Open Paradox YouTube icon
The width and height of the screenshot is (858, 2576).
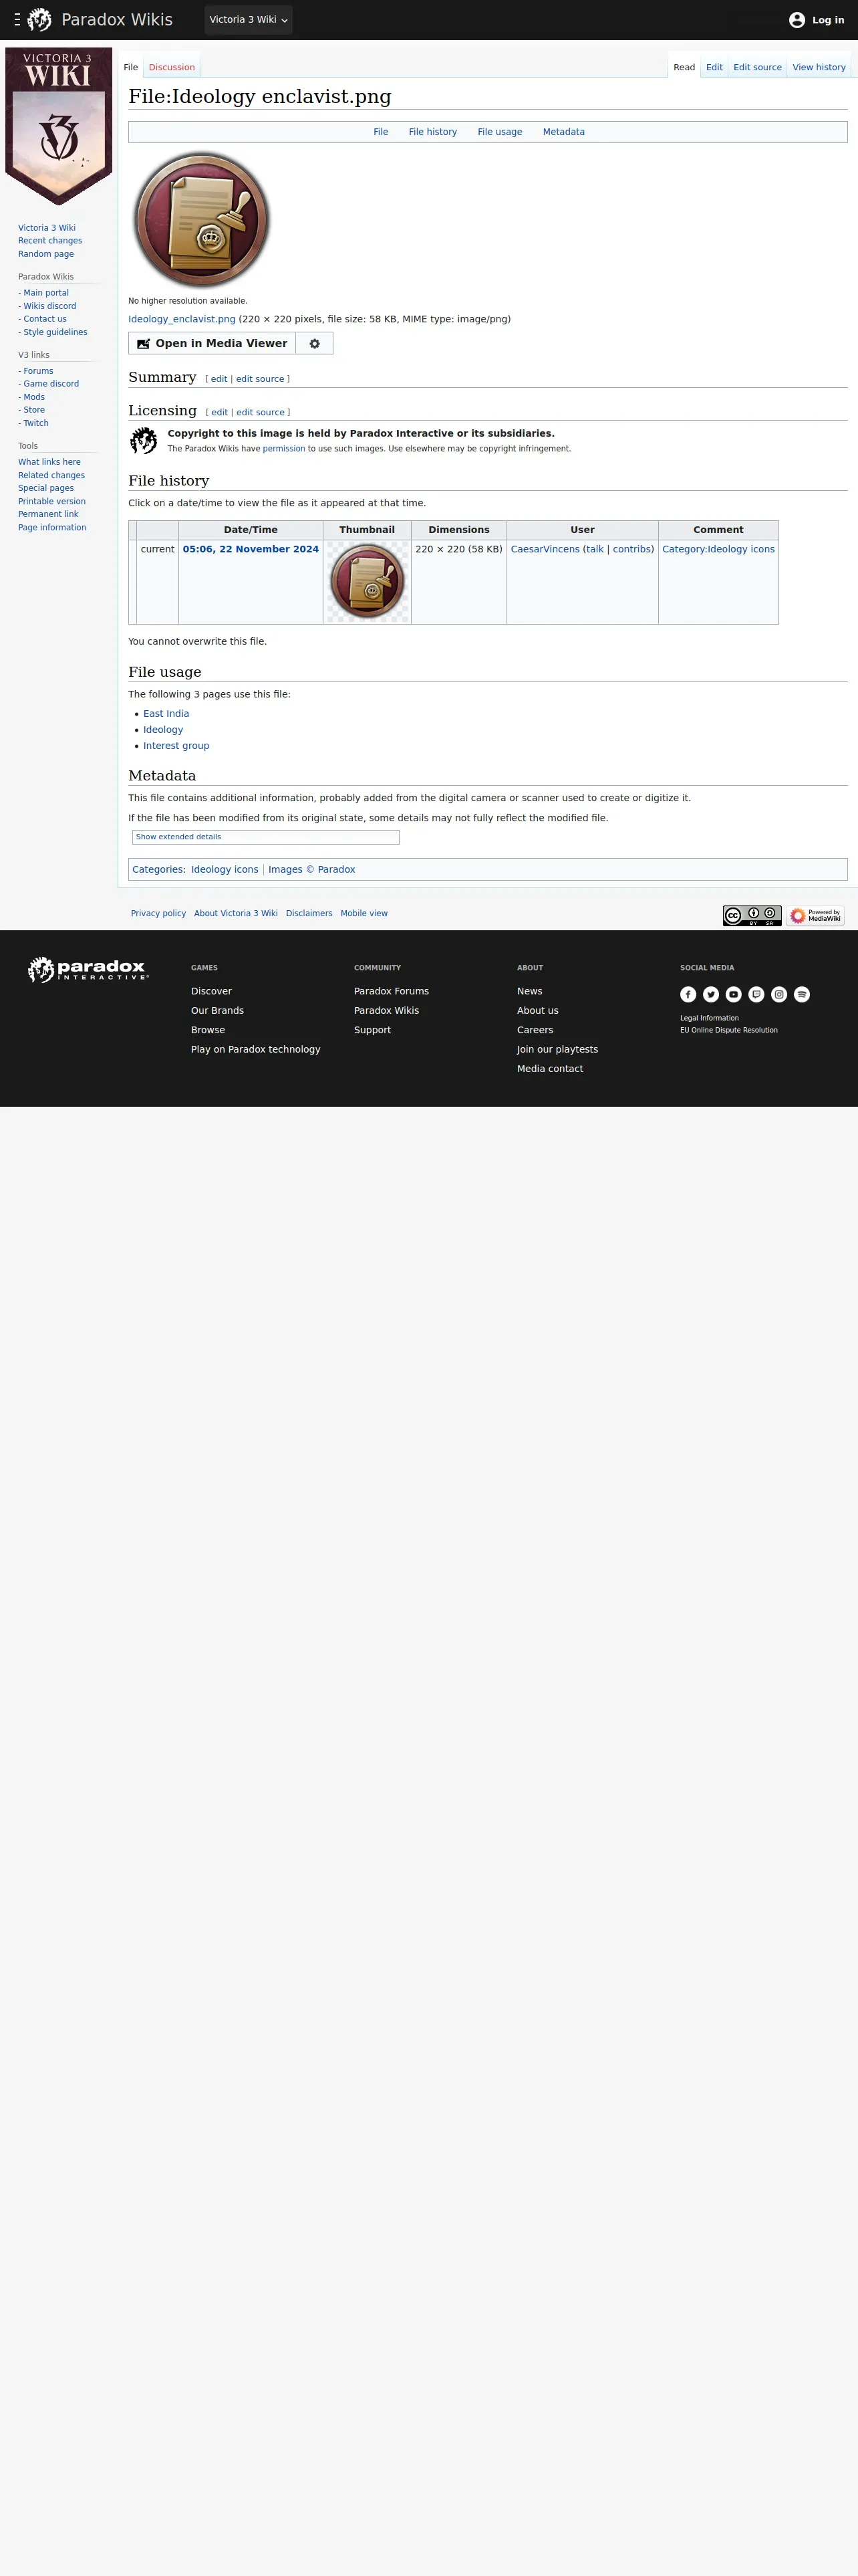734,994
